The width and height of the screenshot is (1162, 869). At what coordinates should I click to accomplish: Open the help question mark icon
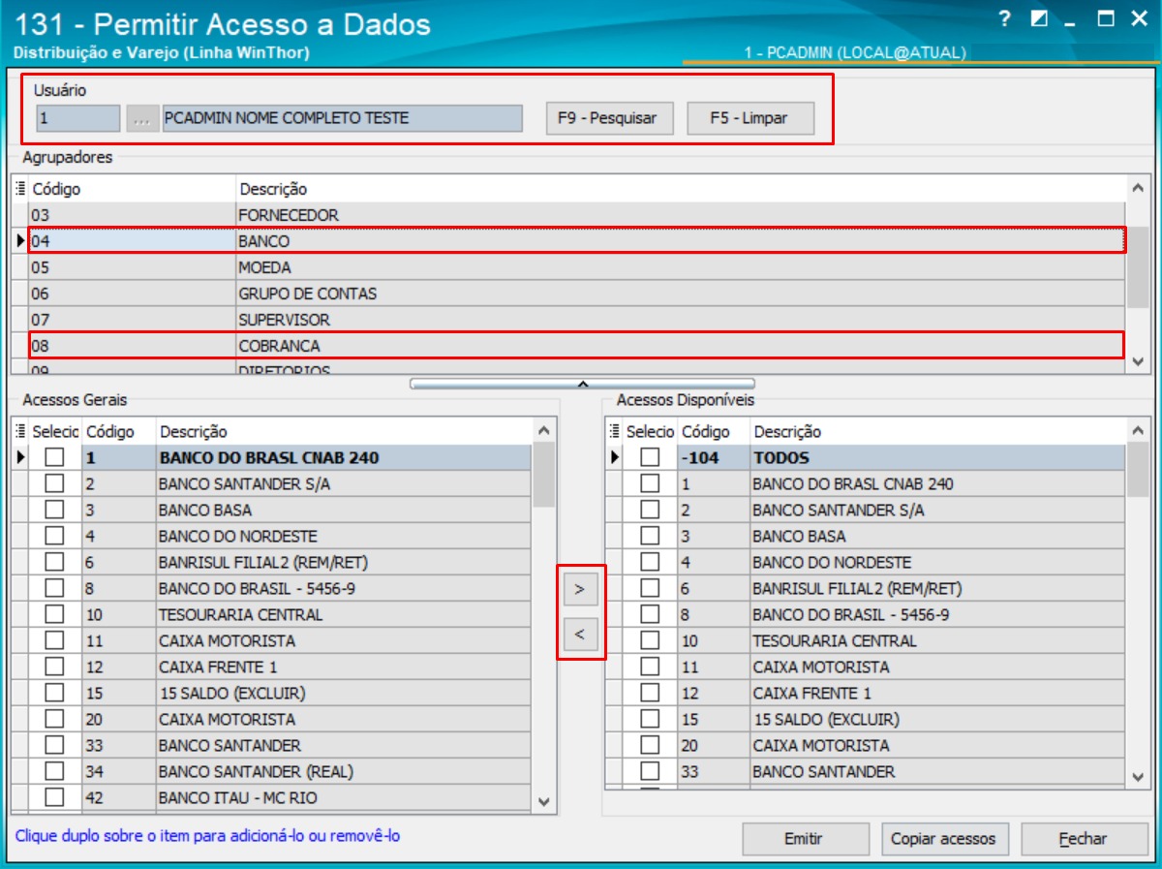(1005, 18)
